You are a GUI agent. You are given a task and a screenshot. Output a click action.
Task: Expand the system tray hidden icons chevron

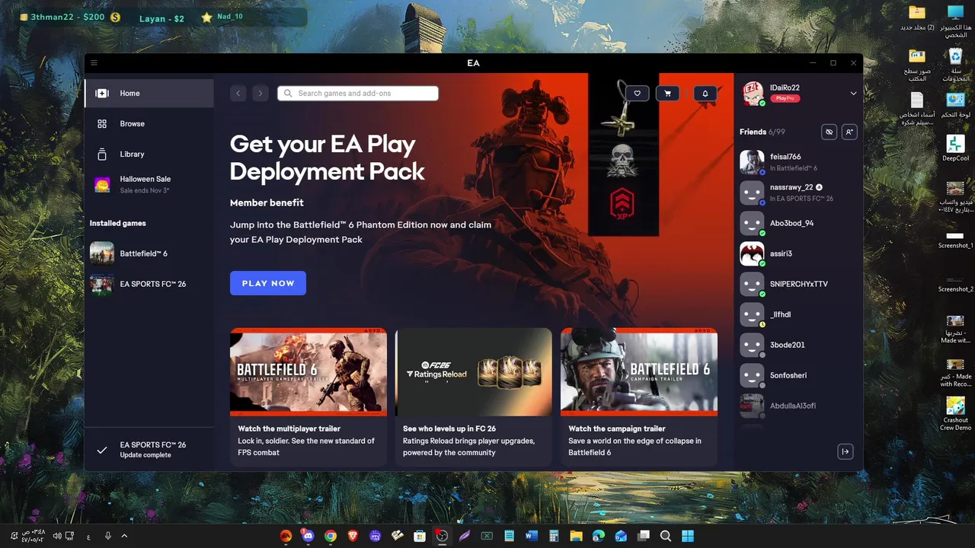124,536
